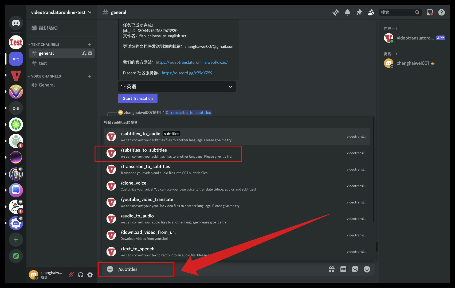Screen dimensions: 455x288
Task: Open threads icon in channel header
Action: pos(336,12)
